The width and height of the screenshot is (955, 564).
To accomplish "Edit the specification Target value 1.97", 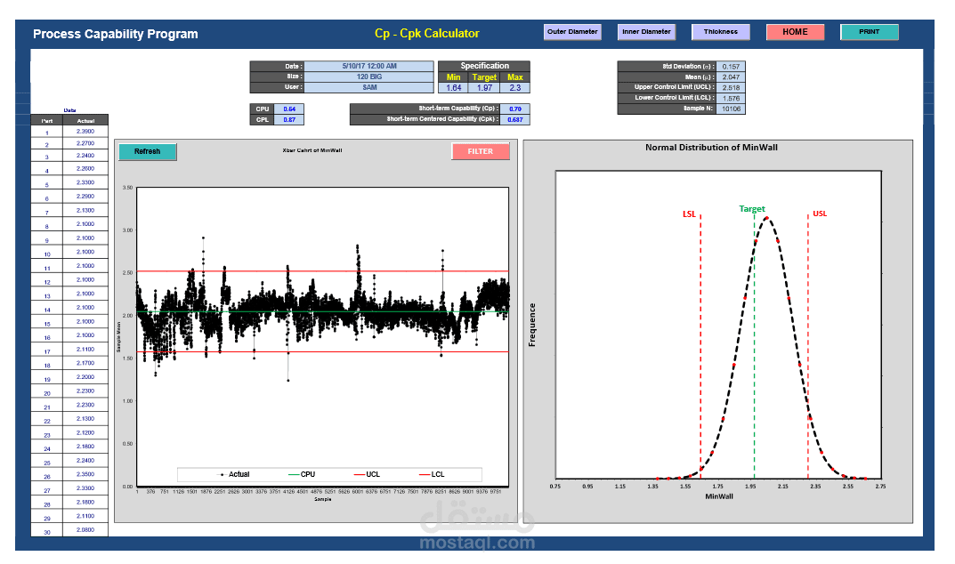I will 484,88.
